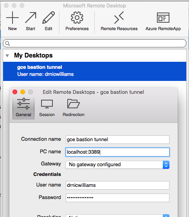Screen dimensions: 189x217
Task: Close the Edit Remote Desktops window
Action: [x=15, y=92]
